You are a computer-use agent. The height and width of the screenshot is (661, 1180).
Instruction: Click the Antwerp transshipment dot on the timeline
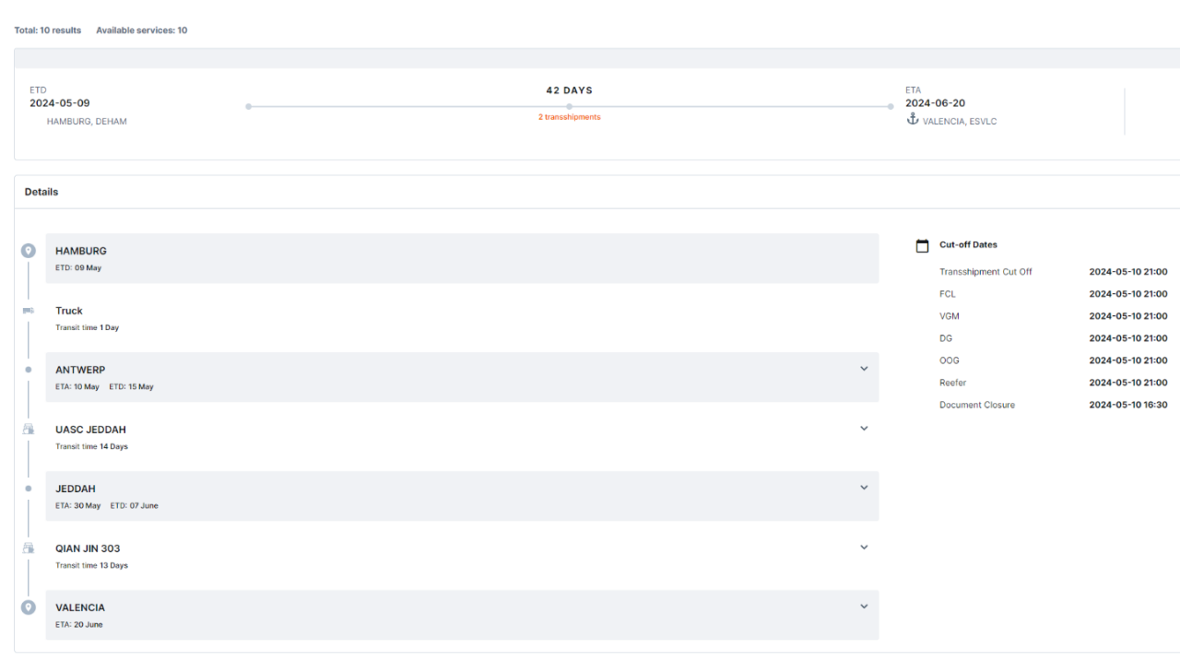click(28, 369)
